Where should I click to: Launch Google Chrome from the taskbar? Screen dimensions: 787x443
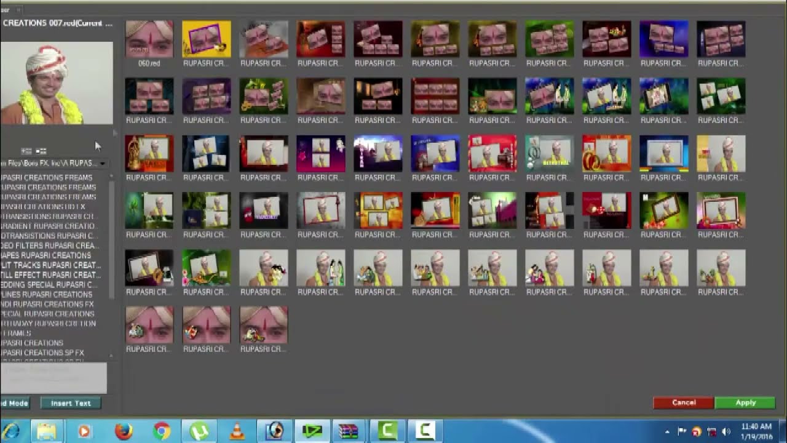pyautogui.click(x=162, y=431)
